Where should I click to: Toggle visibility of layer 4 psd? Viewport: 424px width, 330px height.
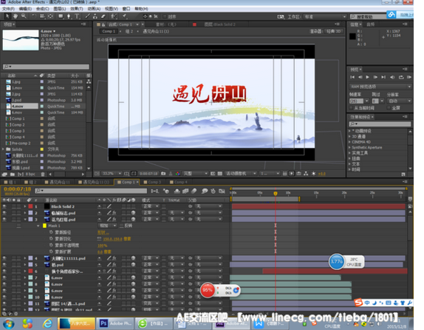(x=4, y=258)
